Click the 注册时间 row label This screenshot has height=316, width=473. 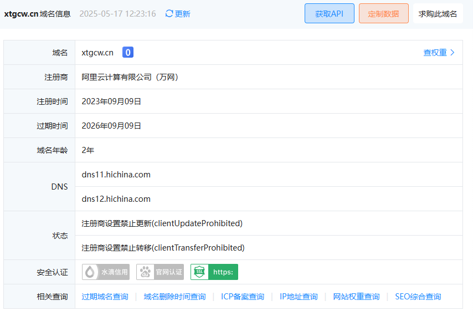coord(52,101)
